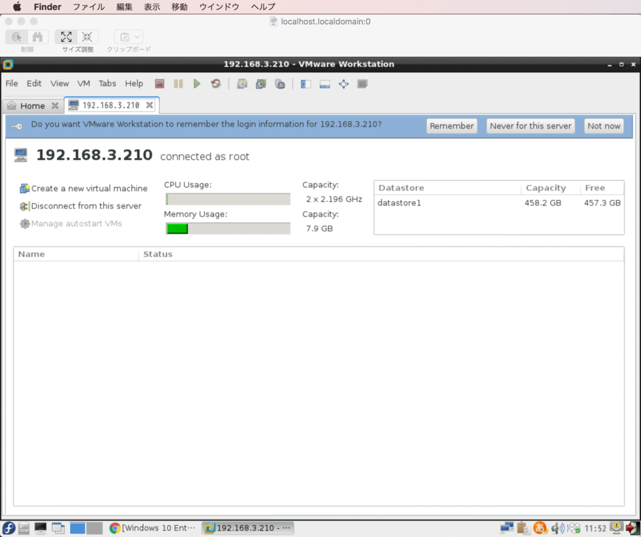Image resolution: width=641 pixels, height=537 pixels.
Task: Click the Dropbox tray icon
Action: (574, 528)
